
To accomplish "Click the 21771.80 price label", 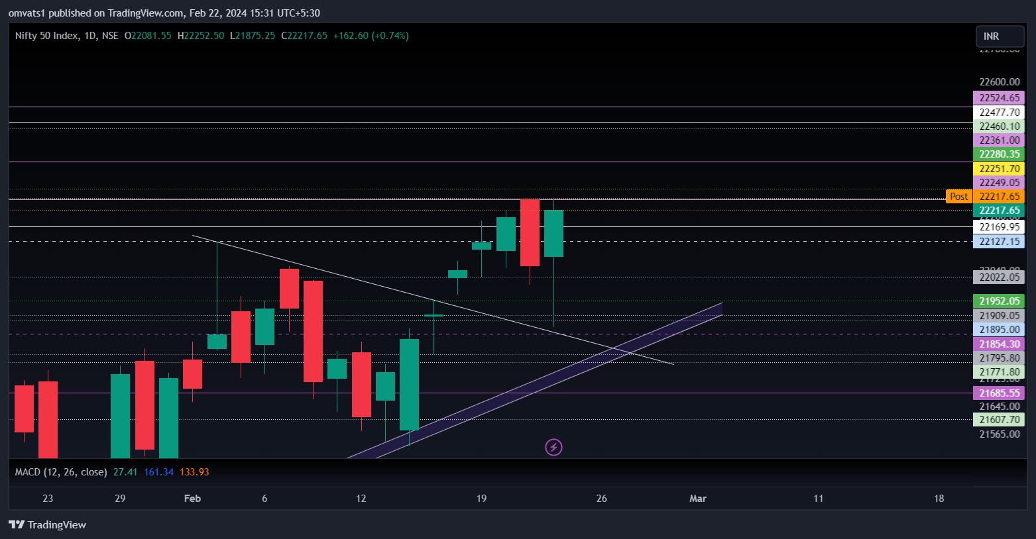I will (999, 372).
